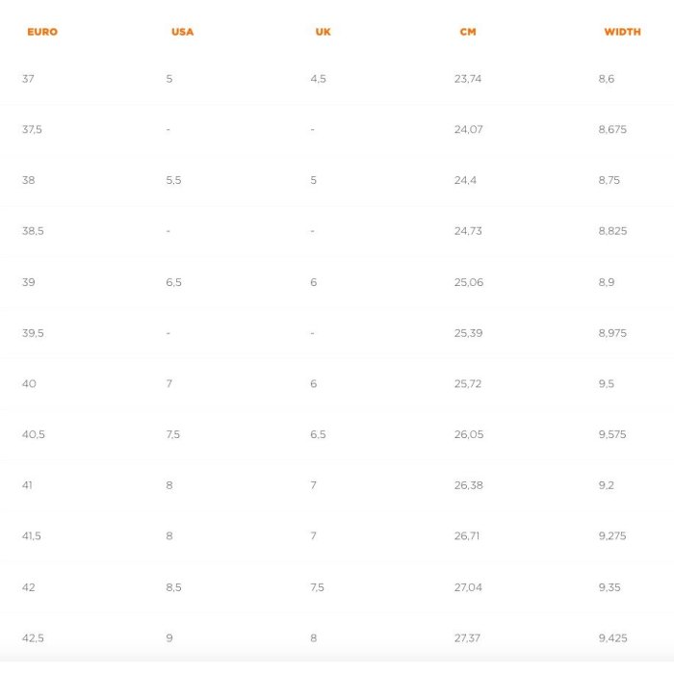The height and width of the screenshot is (674, 674).
Task: Click the Euro size 37 cell
Action: click(28, 79)
